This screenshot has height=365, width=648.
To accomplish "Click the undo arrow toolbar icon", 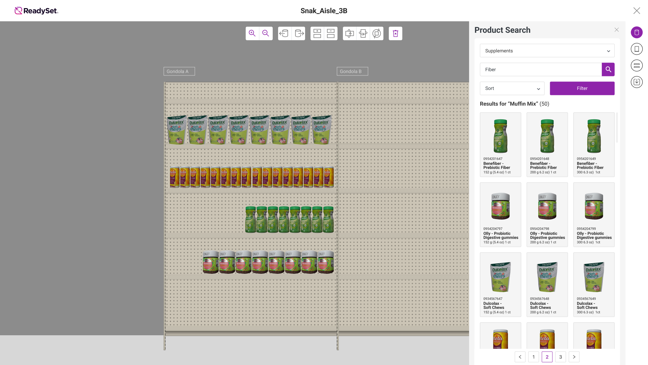I will (285, 33).
